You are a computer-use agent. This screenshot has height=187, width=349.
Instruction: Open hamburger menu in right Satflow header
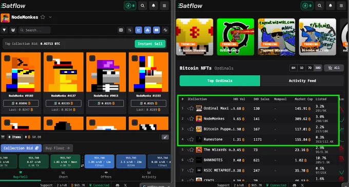(x=341, y=6)
